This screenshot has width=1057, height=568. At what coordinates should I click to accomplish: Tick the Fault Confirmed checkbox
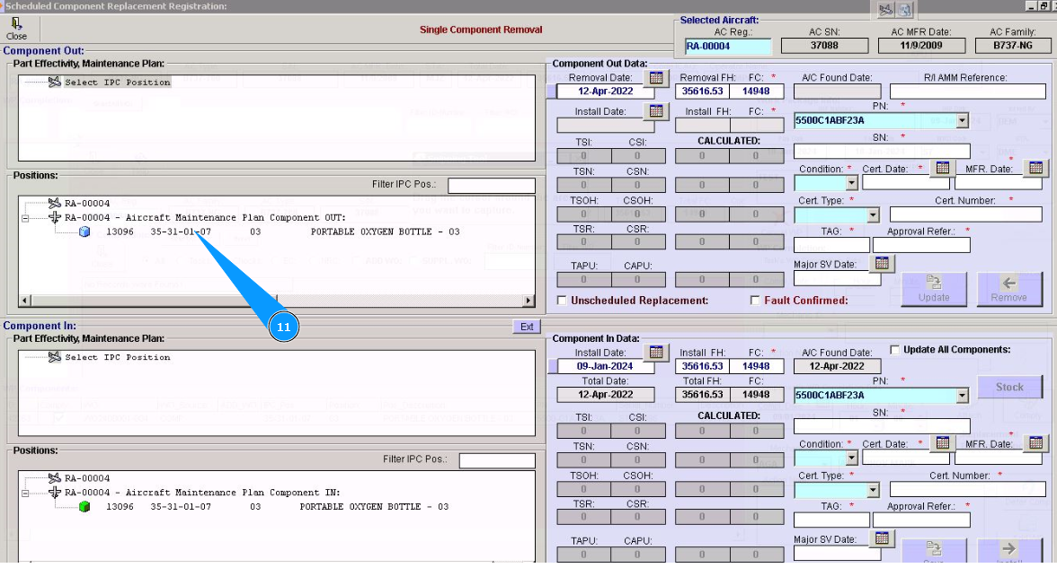tap(755, 300)
